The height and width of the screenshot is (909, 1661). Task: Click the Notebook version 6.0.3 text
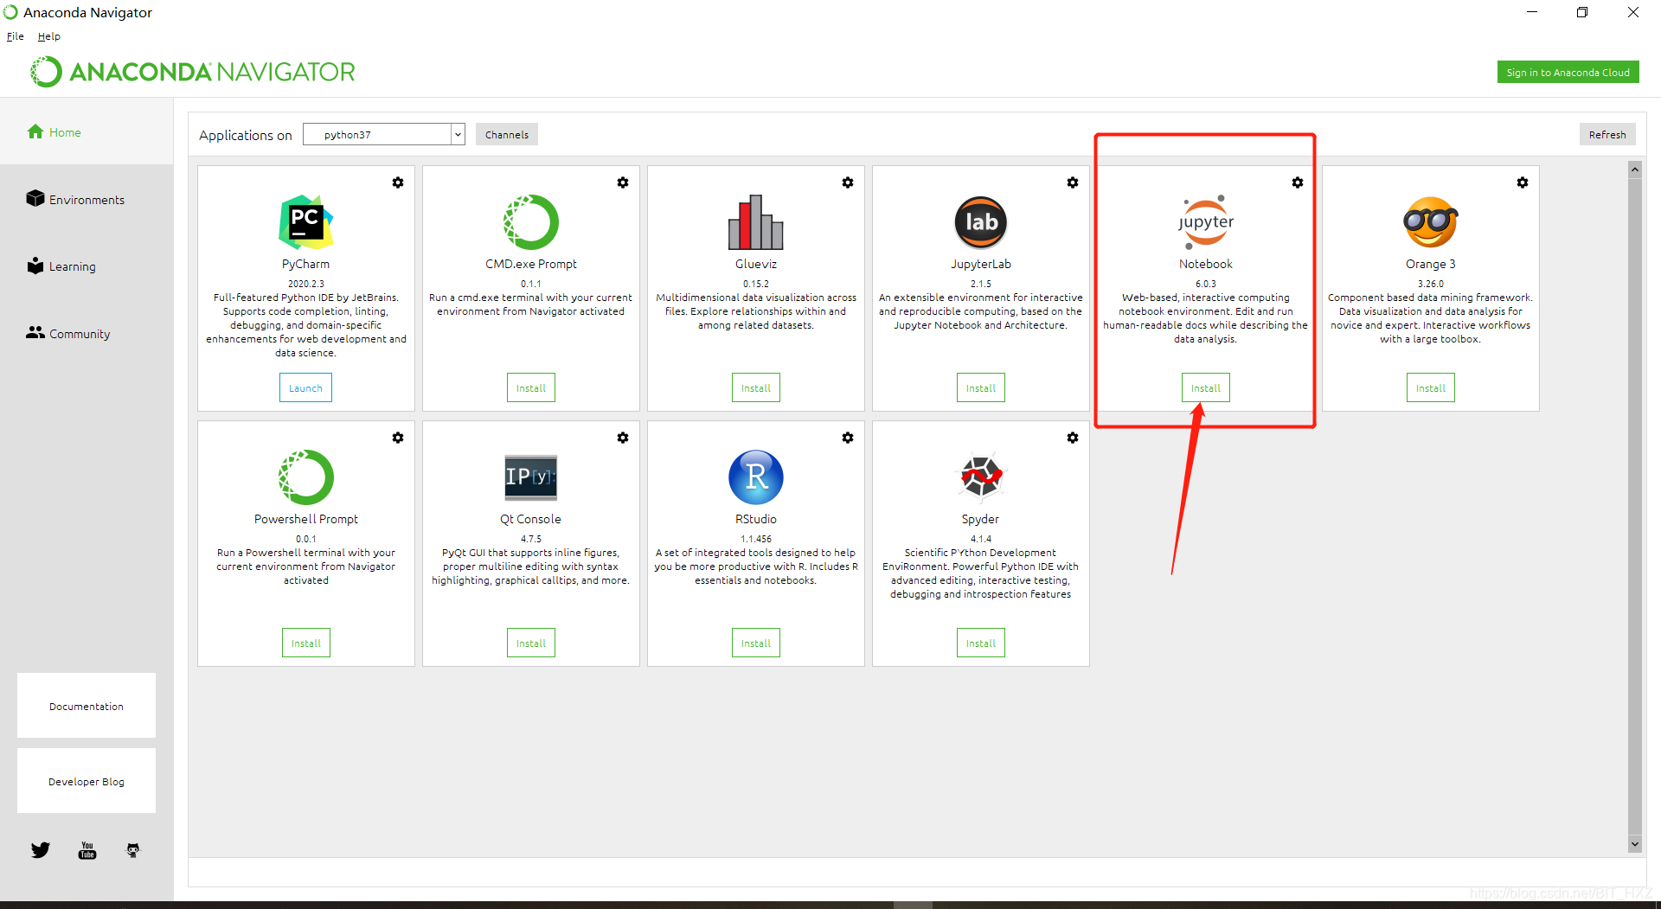click(x=1206, y=284)
